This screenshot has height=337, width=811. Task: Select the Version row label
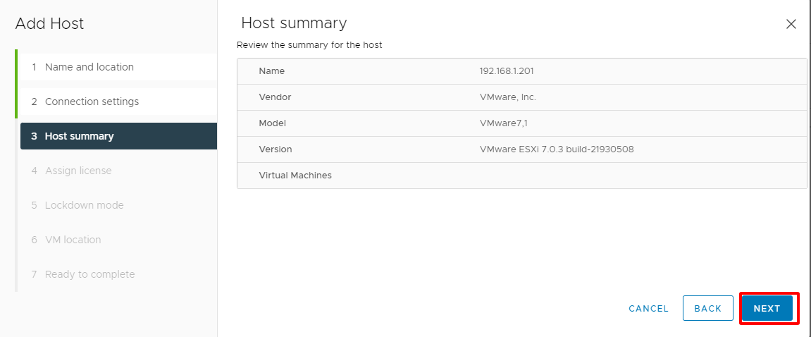[x=276, y=149]
